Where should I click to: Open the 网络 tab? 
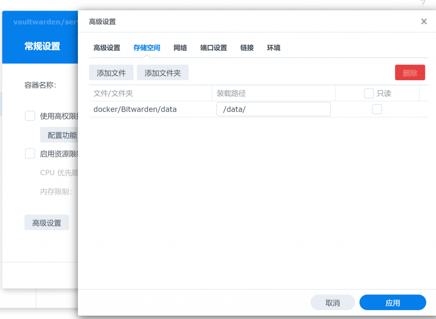pos(180,48)
